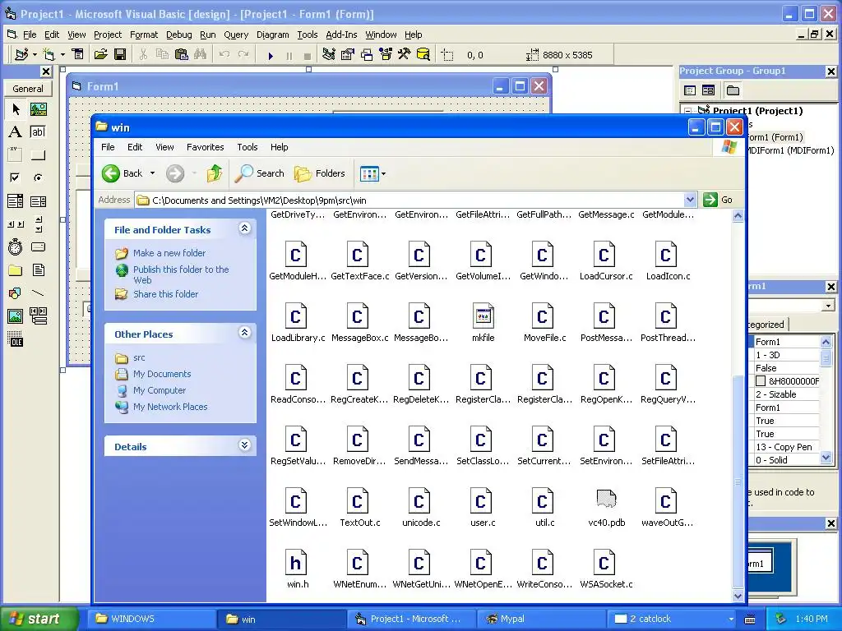842x631 pixels.
Task: Toggle Folders in Project Explorer
Action: coord(733,90)
